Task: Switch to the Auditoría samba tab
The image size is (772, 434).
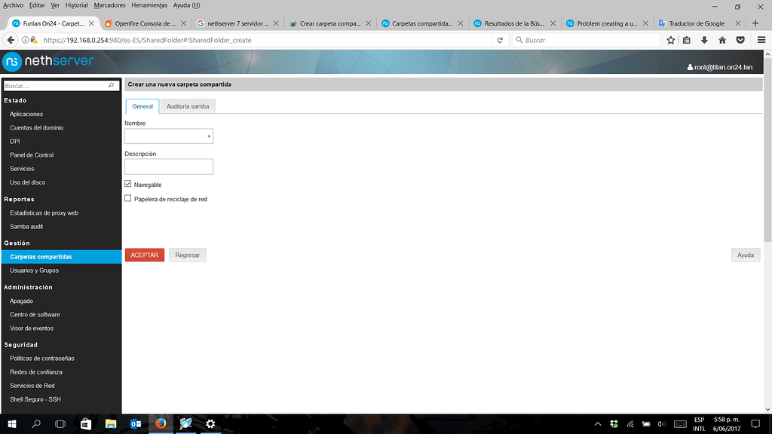Action: tap(187, 105)
